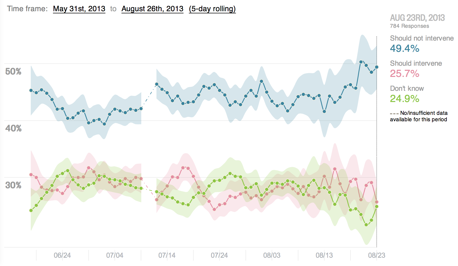Image resolution: width=458 pixels, height=266 pixels.
Task: Click the Should not intervene legend label
Action: click(422, 38)
